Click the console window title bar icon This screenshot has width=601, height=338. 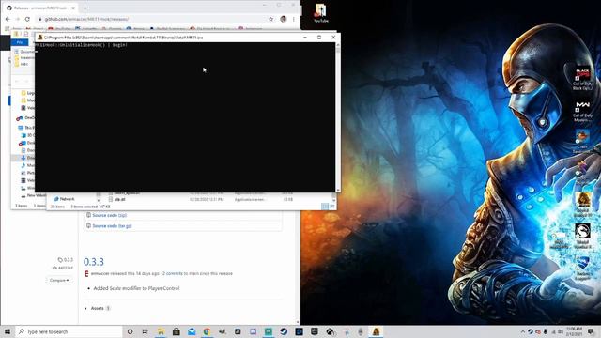coord(39,38)
